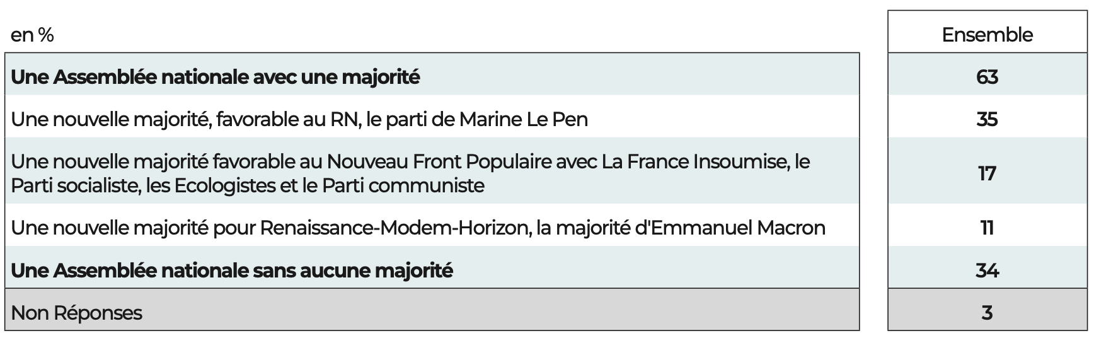Click the value 3 for Non Réponses
1094x338 pixels.
pos(987,313)
